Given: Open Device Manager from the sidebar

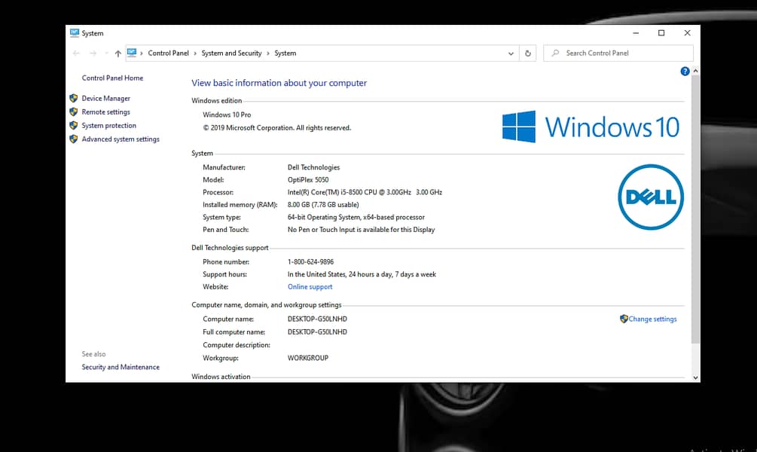Looking at the screenshot, I should 105,99.
